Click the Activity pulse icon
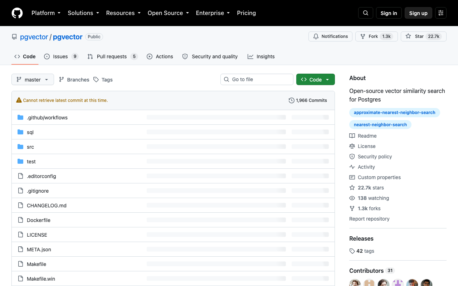The image size is (458, 286). (x=352, y=167)
